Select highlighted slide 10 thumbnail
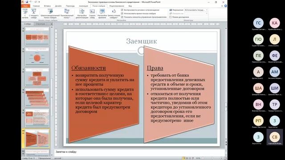This screenshot has width=285, height=160. pos(37,138)
